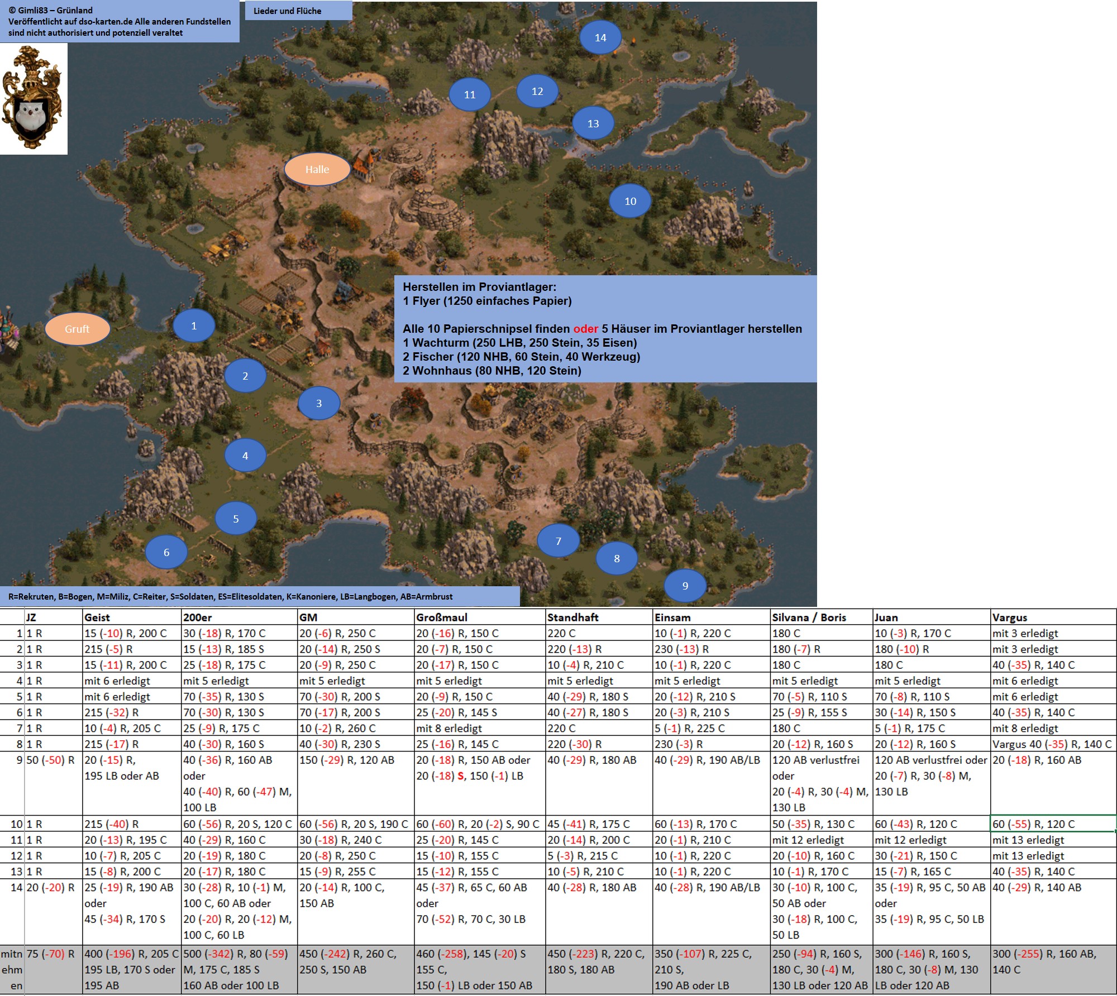Select the JZ column header
Viewport: 1117px width, 996px height.
pos(54,617)
